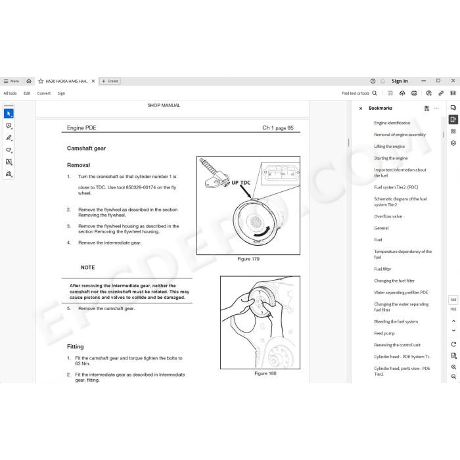Screen dimensions: 460x460
Task: Star the HA30 document tab
Action: [41, 81]
